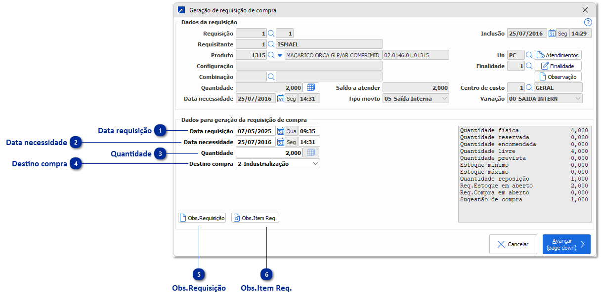This screenshot has width=601, height=301.
Task: Click the Data requisição time field 09:35
Action: pos(309,131)
